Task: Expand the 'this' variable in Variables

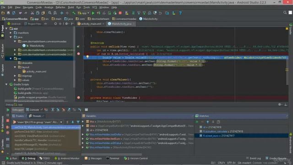Action: pos(83,121)
